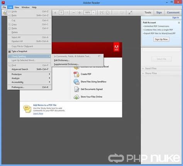The height and width of the screenshot is (166, 183).
Task: Expand the Protection submenu
Action: [30, 74]
